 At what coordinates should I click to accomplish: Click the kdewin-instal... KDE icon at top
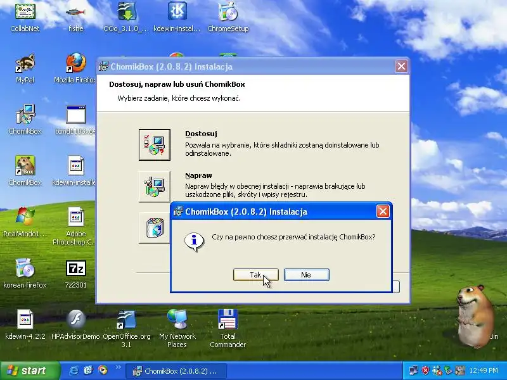click(177, 17)
